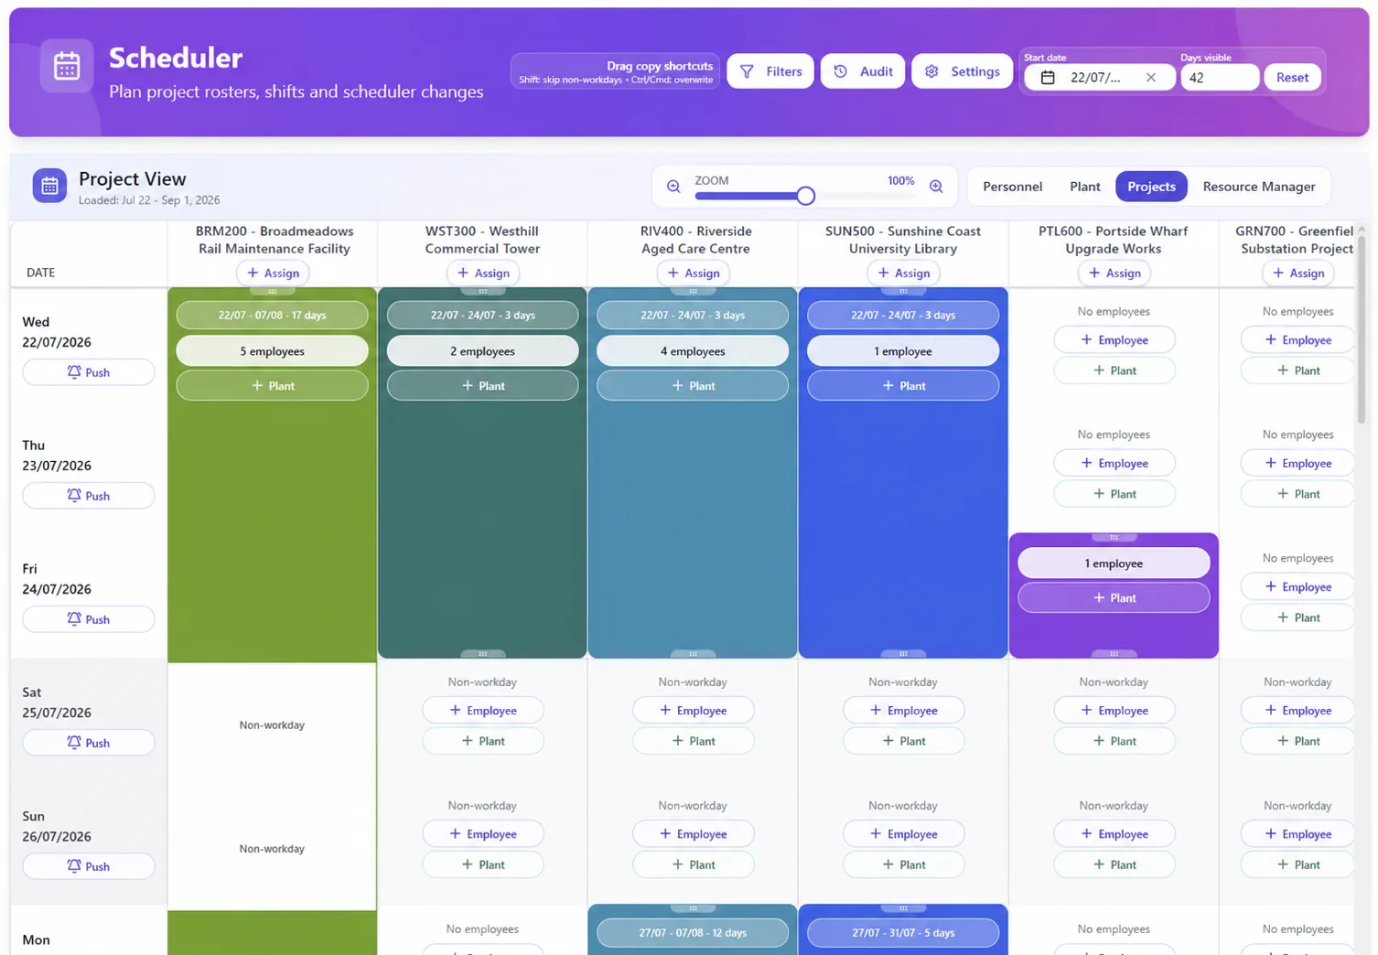Click the Scheduler calendar logo icon

67,66
